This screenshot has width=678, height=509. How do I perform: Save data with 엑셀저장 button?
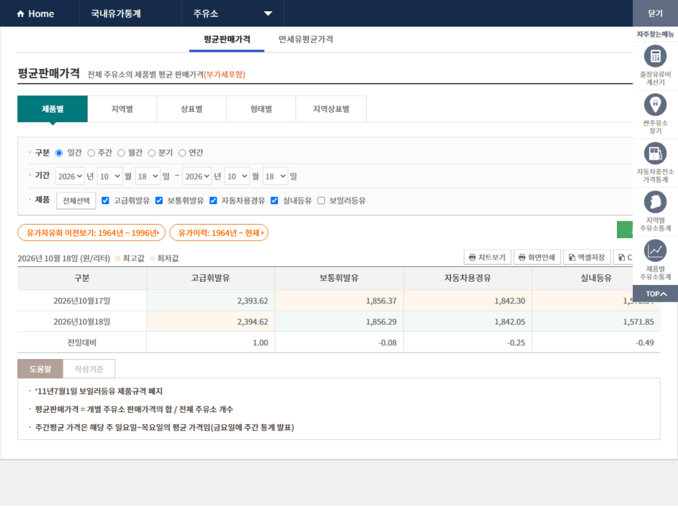click(x=587, y=258)
